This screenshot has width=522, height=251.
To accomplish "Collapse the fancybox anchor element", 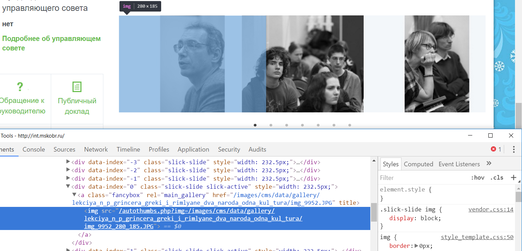I will [74, 195].
